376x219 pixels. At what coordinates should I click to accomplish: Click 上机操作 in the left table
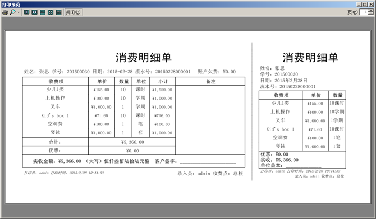(55, 98)
